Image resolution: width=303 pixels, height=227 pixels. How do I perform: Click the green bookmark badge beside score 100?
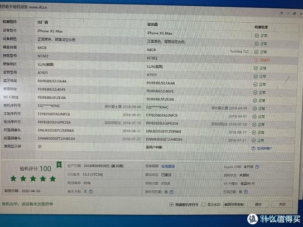click(59, 165)
